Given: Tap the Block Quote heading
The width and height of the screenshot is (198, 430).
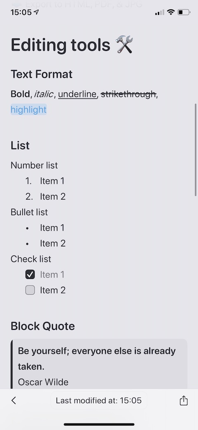Looking at the screenshot, I should click(x=42, y=326).
